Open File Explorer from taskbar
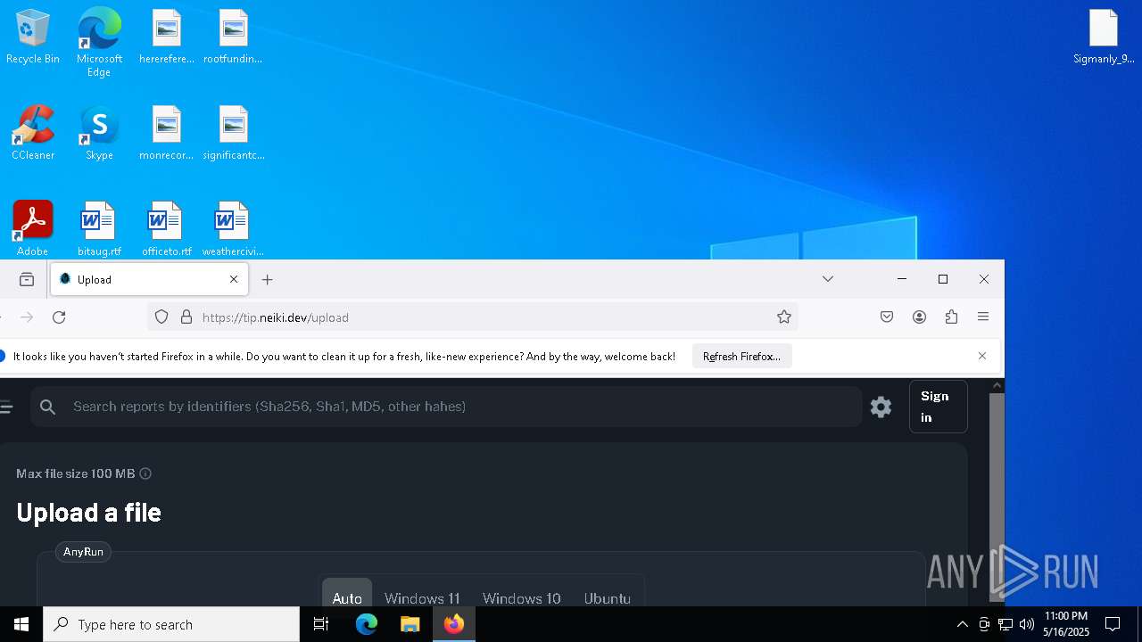The image size is (1142, 642). coord(410,624)
